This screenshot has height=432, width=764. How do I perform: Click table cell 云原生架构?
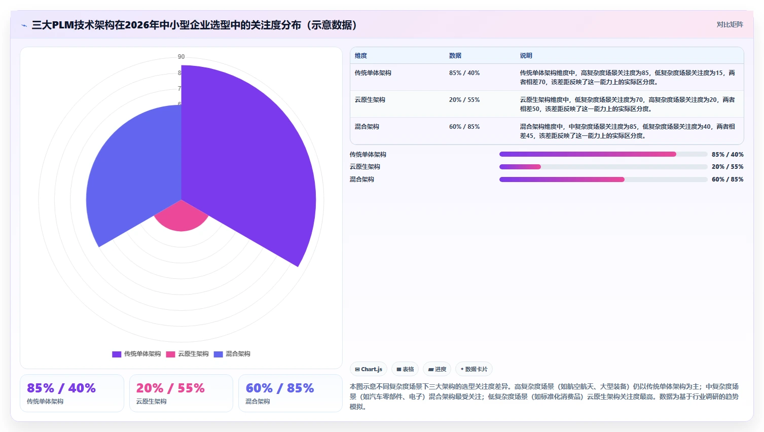pos(370,100)
